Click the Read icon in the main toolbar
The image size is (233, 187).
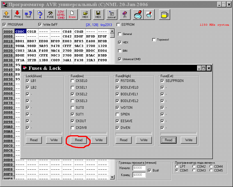coord(6,14)
